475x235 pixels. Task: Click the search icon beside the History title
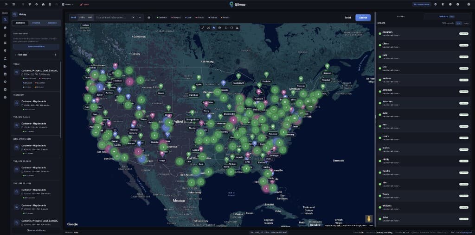tap(14, 14)
